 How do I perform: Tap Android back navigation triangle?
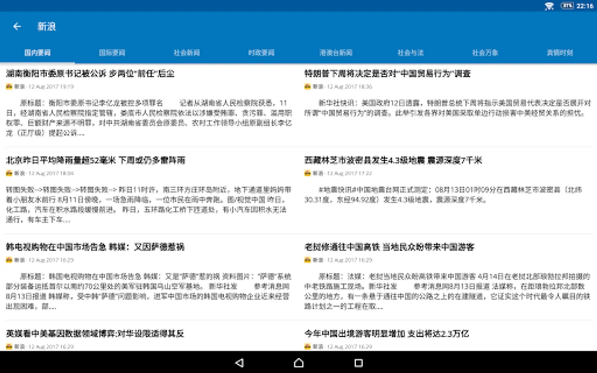[x=239, y=363]
